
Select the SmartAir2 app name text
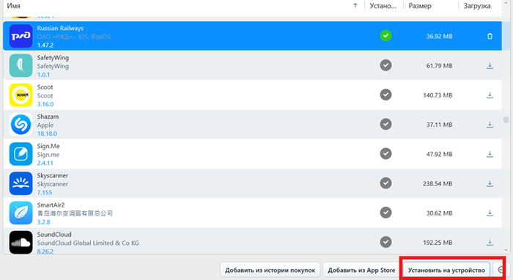[x=51, y=205]
